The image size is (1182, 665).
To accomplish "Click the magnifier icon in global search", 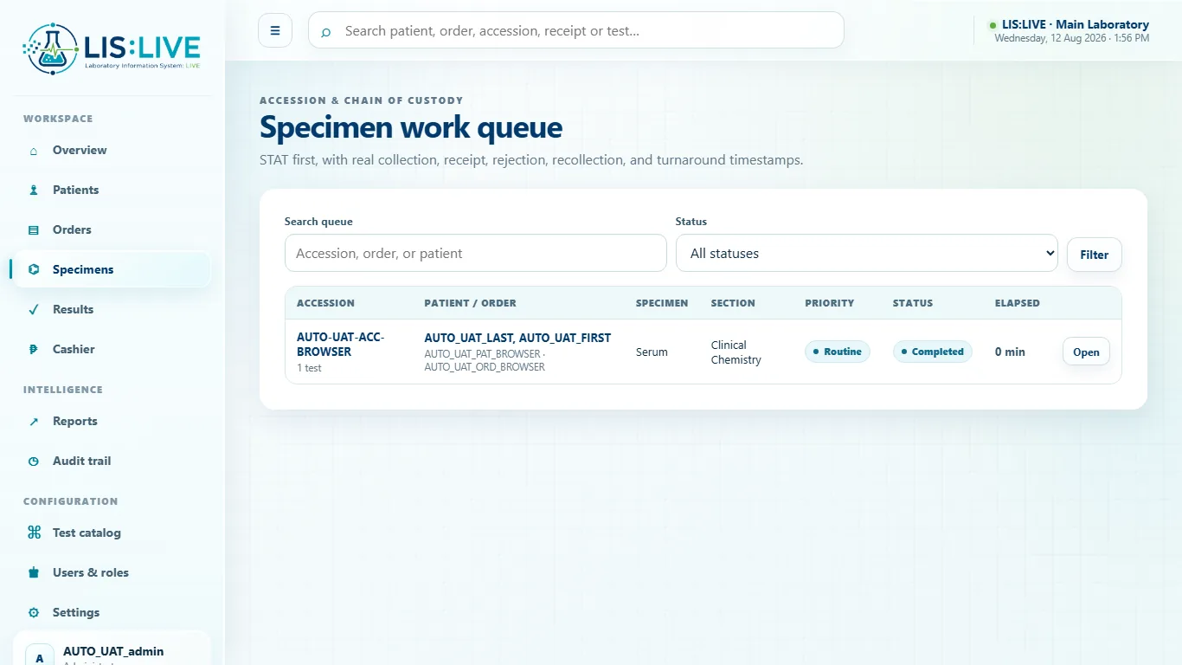I will [x=326, y=32].
